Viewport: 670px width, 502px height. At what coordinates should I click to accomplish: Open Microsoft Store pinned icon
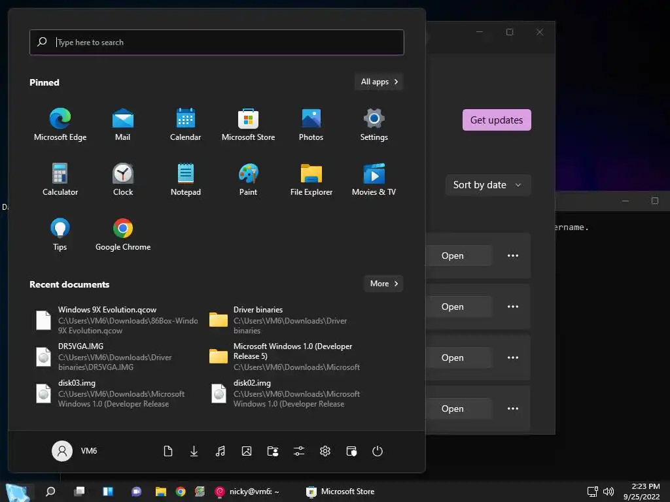click(248, 124)
